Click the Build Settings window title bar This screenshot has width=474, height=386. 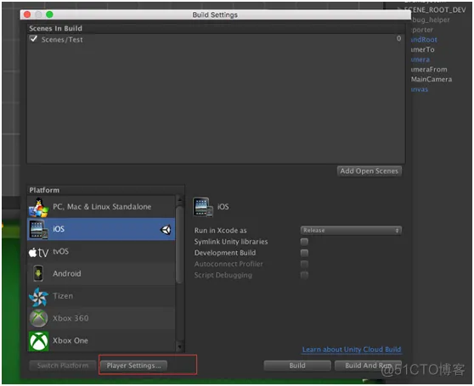pos(215,14)
